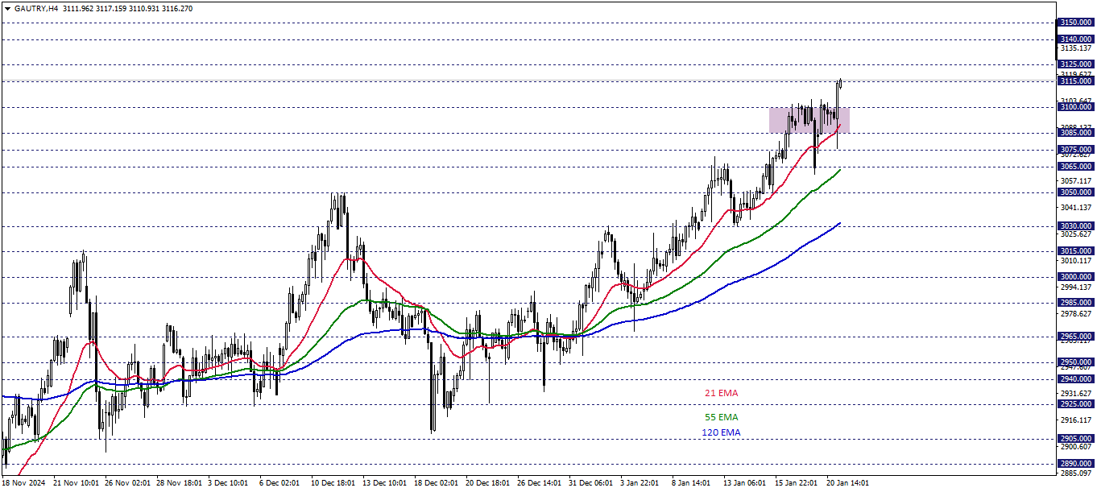Click the 21 EMA text label
Image resolution: width=1097 pixels, height=492 pixels.
[x=721, y=393]
